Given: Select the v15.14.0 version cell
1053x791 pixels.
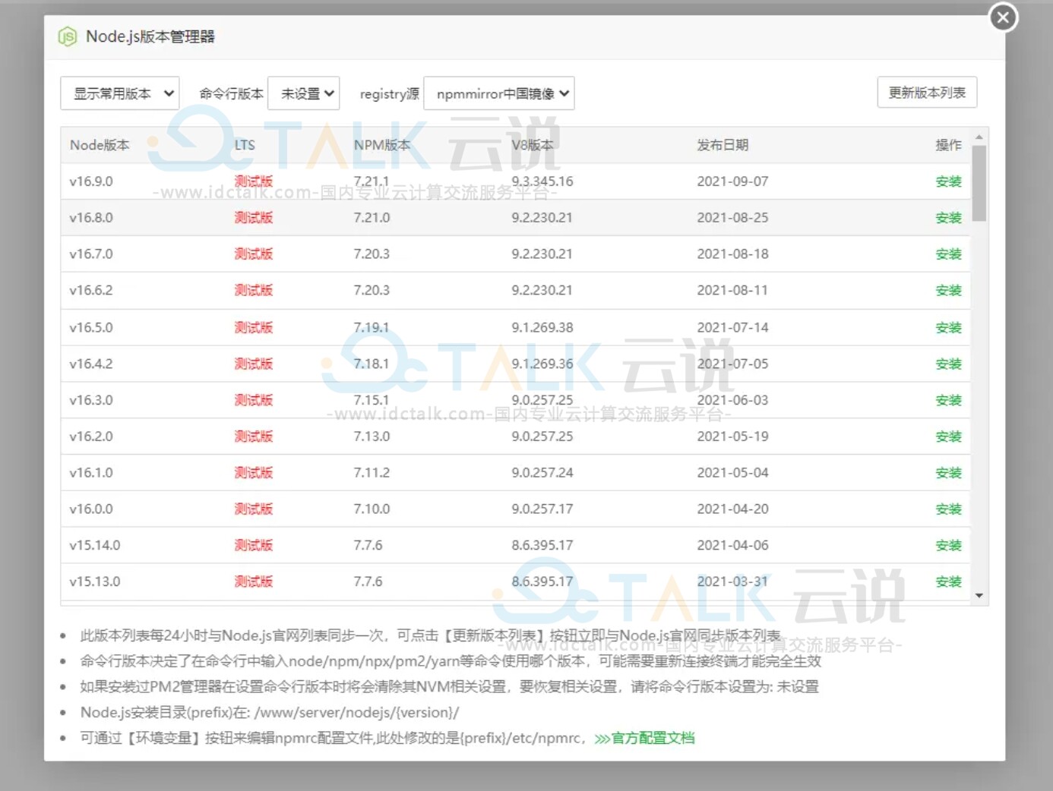Looking at the screenshot, I should coord(95,546).
